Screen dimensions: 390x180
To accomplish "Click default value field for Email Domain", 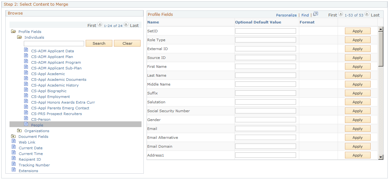I will (266, 146).
